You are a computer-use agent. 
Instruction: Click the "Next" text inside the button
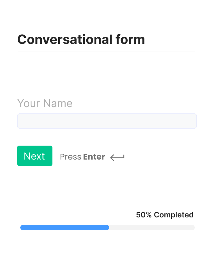pos(34,156)
